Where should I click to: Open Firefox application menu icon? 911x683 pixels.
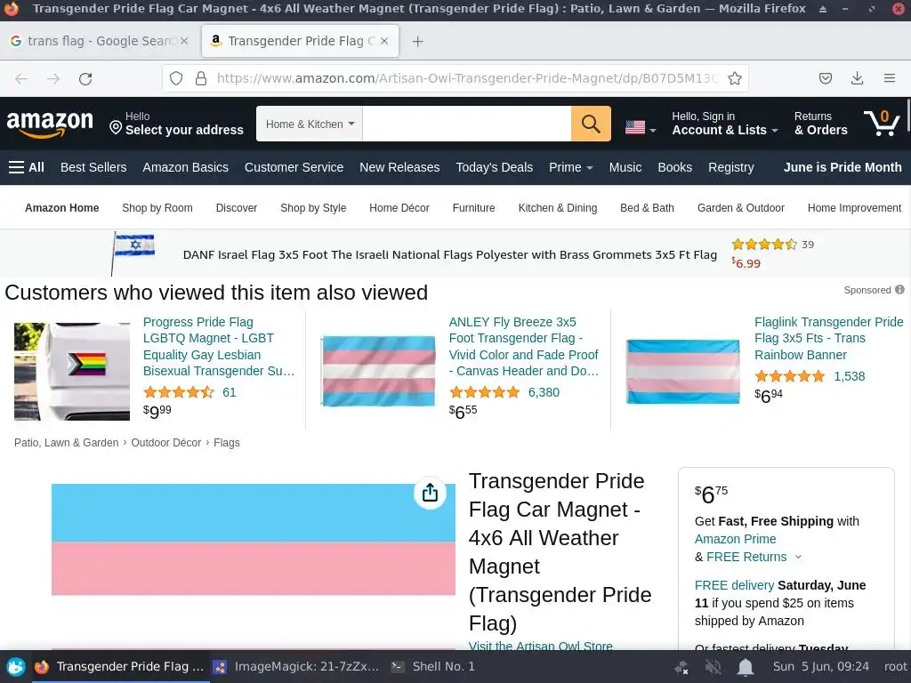click(889, 78)
